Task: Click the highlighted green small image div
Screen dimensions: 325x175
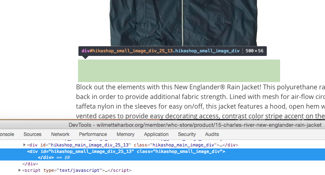Action: (179, 71)
